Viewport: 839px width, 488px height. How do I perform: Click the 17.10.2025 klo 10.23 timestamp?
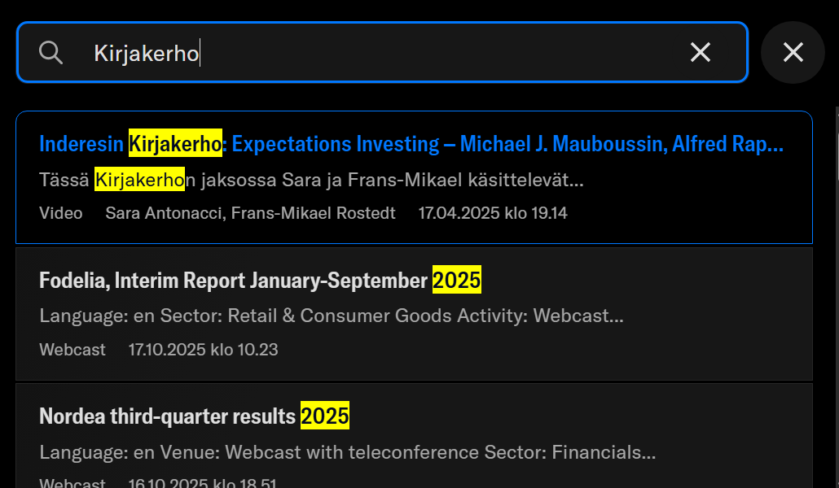(203, 350)
